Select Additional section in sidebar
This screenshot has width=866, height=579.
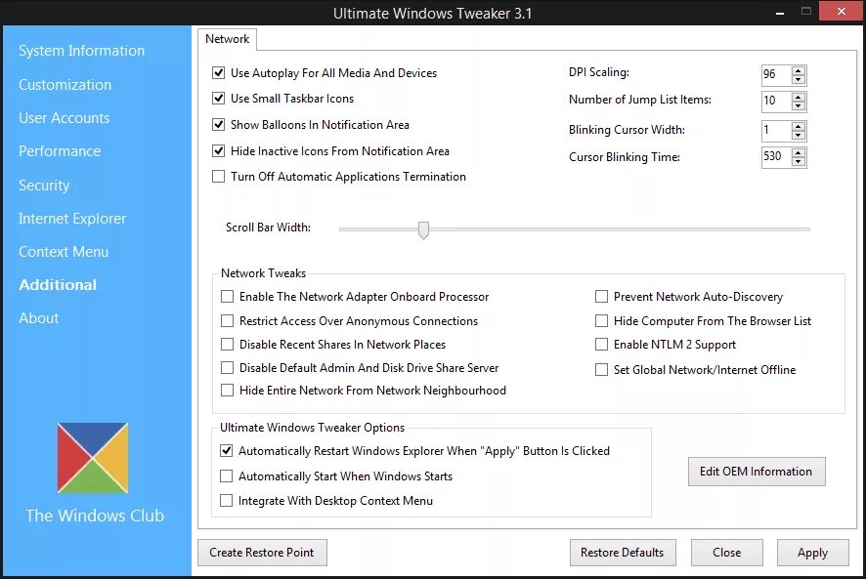click(58, 285)
